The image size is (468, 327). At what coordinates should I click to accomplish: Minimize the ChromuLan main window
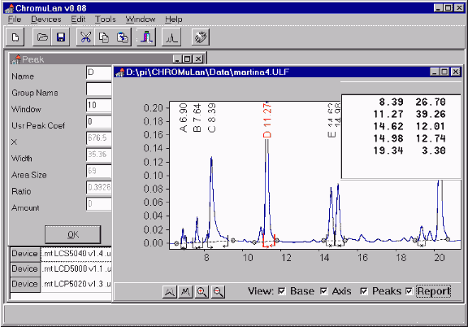pyautogui.click(x=438, y=8)
